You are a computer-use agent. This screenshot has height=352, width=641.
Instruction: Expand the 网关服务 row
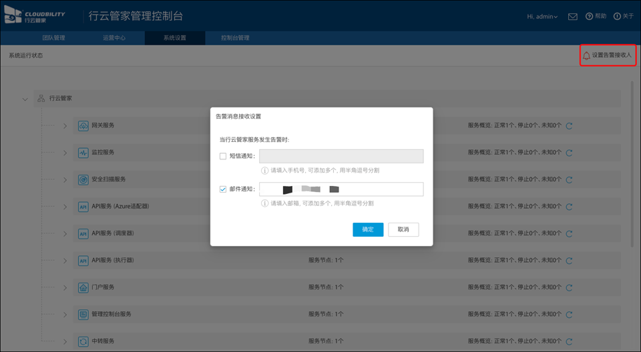(65, 126)
